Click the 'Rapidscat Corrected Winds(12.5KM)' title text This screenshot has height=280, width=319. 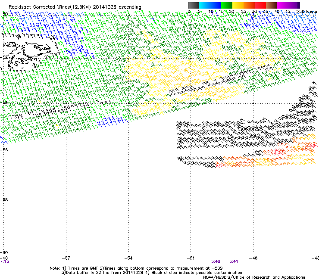click(50, 7)
